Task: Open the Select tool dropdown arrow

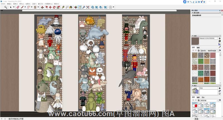Action: click(14, 7)
